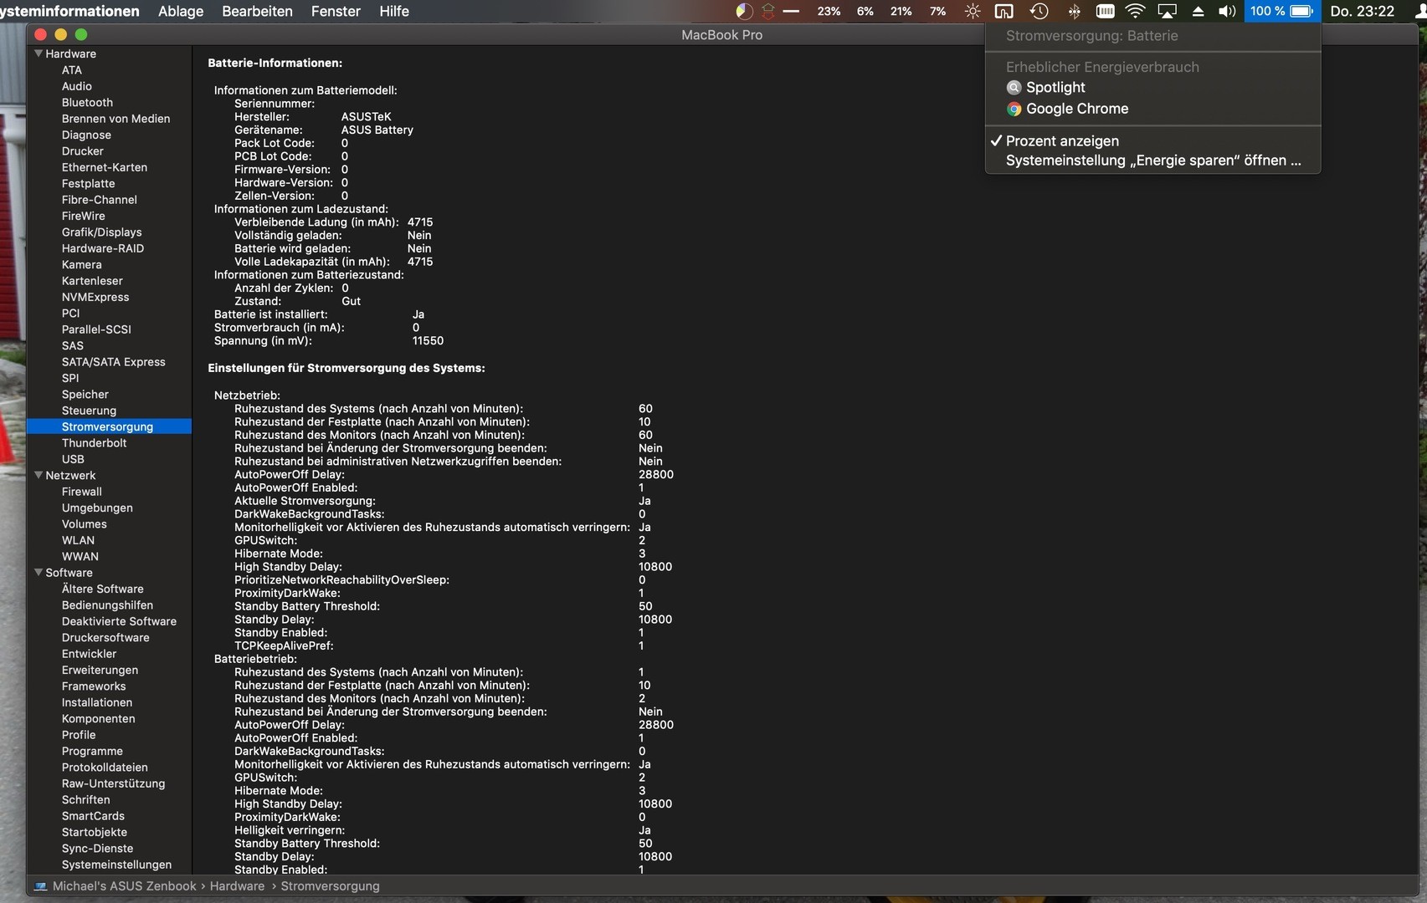This screenshot has width=1427, height=903.
Task: Select the highlighted Stromversorgung sidebar item
Action: pyautogui.click(x=109, y=426)
